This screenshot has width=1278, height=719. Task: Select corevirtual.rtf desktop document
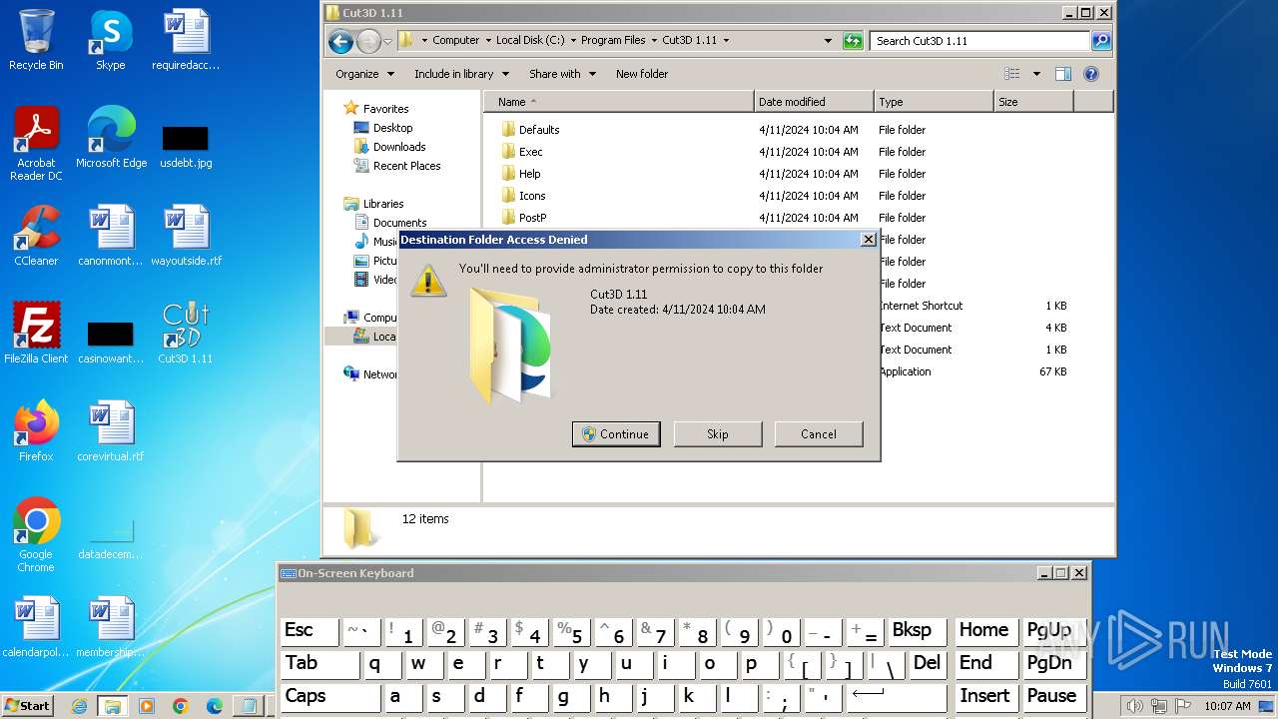pos(111,431)
